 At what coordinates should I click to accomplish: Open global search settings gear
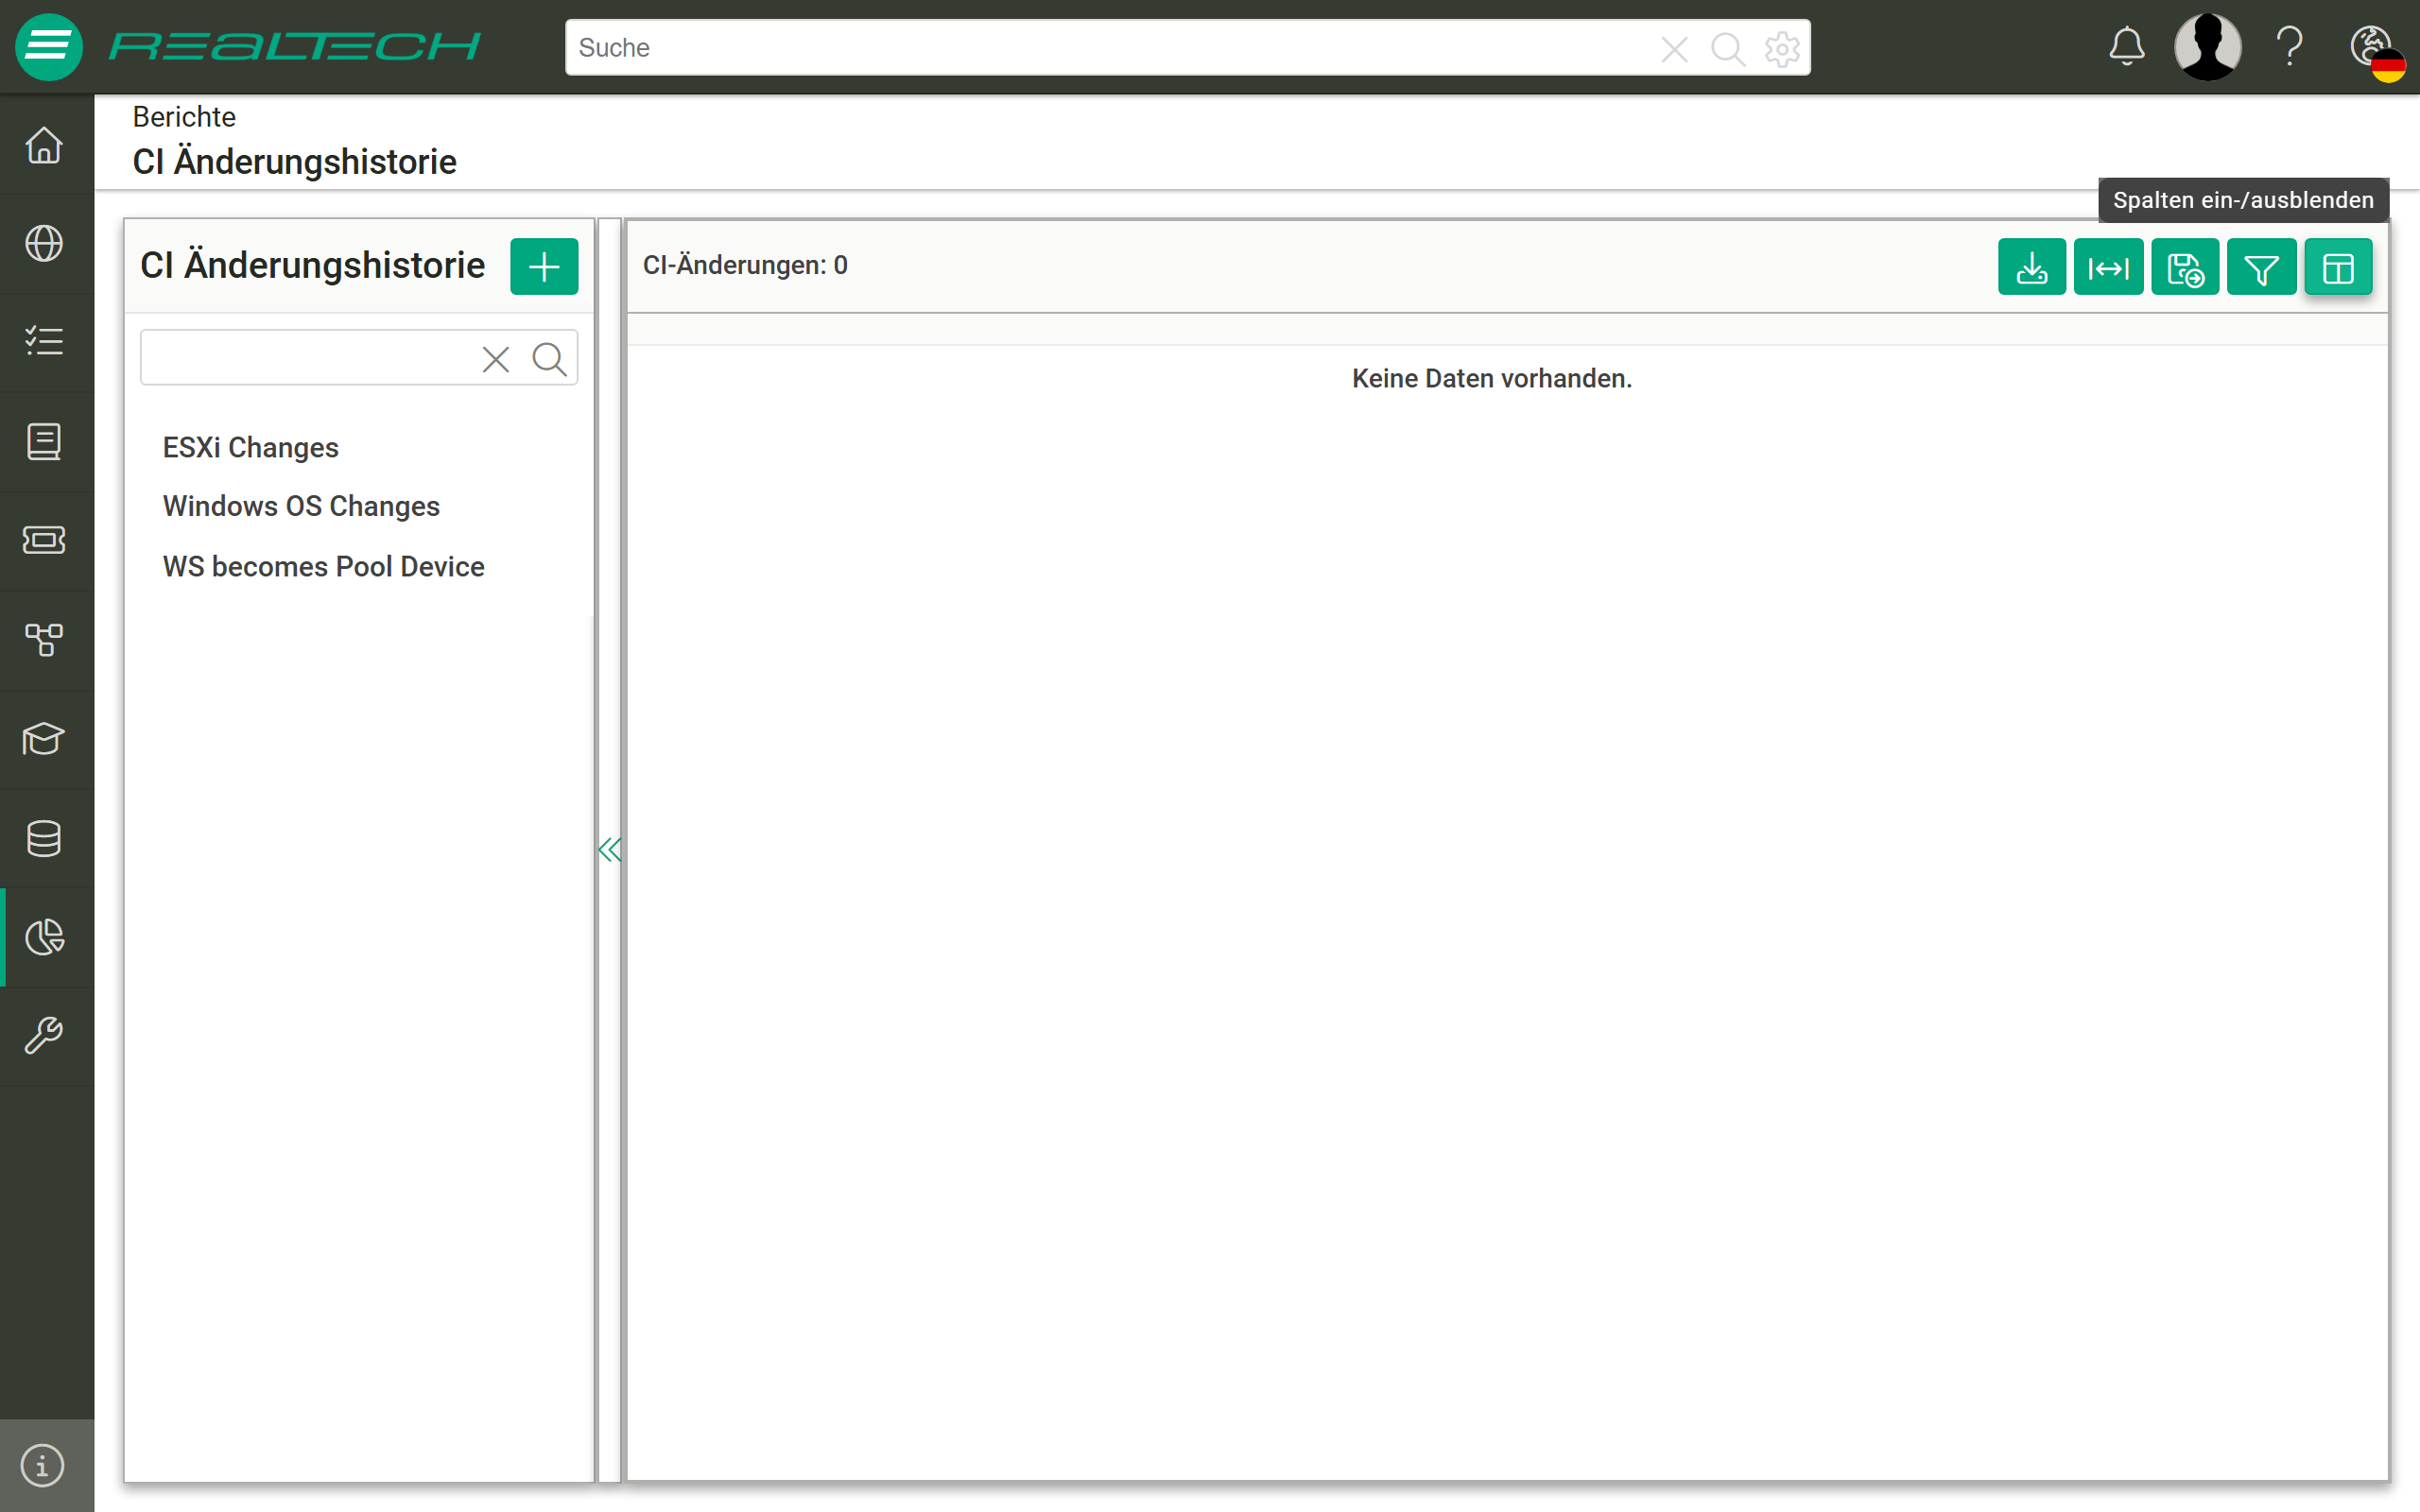[x=1782, y=48]
